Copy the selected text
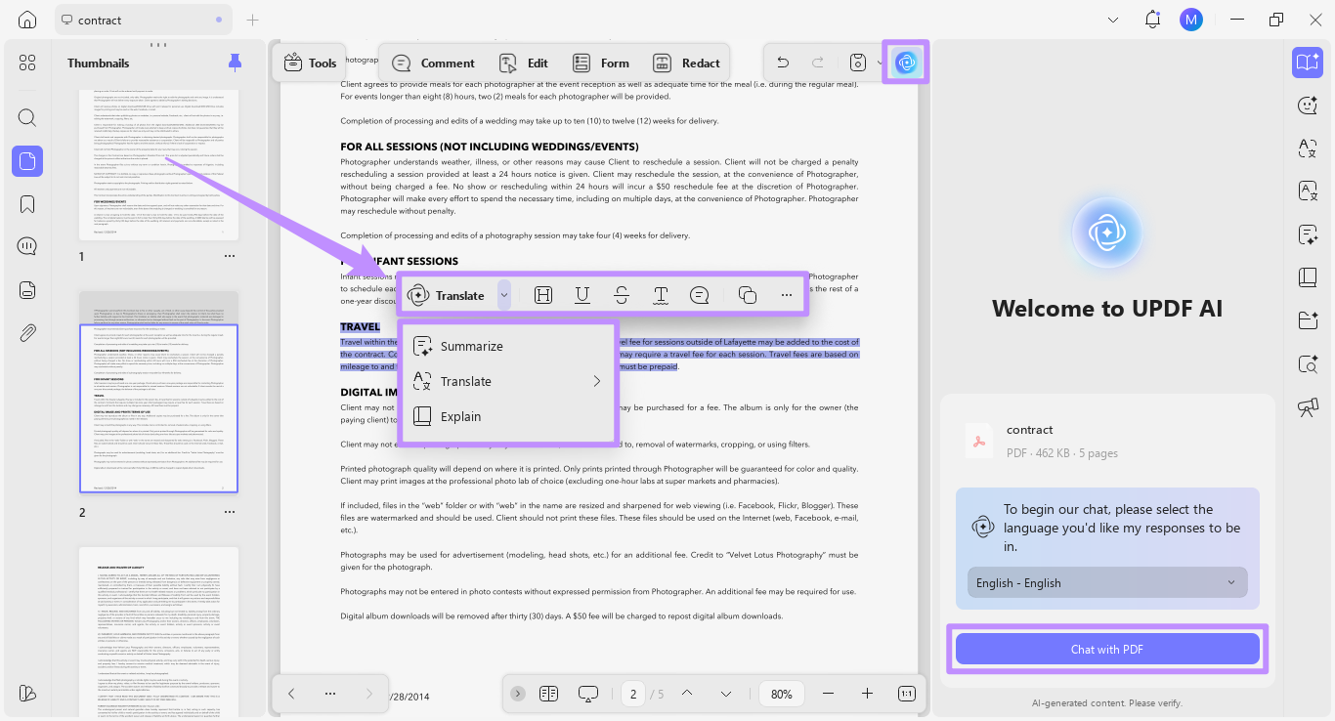The height and width of the screenshot is (721, 1335). tap(748, 295)
